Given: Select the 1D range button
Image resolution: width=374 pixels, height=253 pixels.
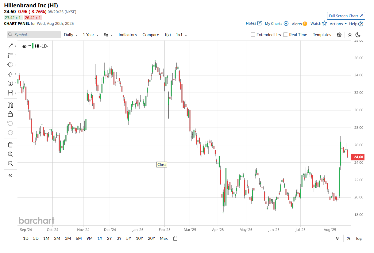Looking at the screenshot, I should 26,238.
